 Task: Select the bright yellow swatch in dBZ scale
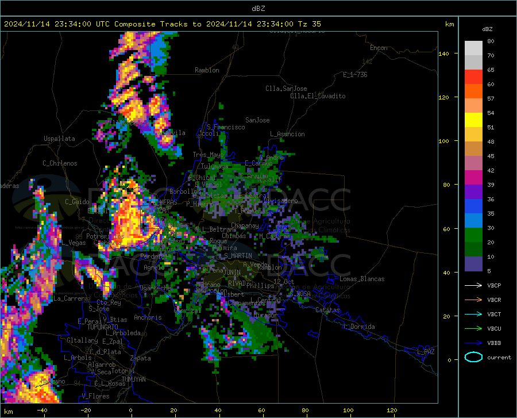(x=473, y=120)
